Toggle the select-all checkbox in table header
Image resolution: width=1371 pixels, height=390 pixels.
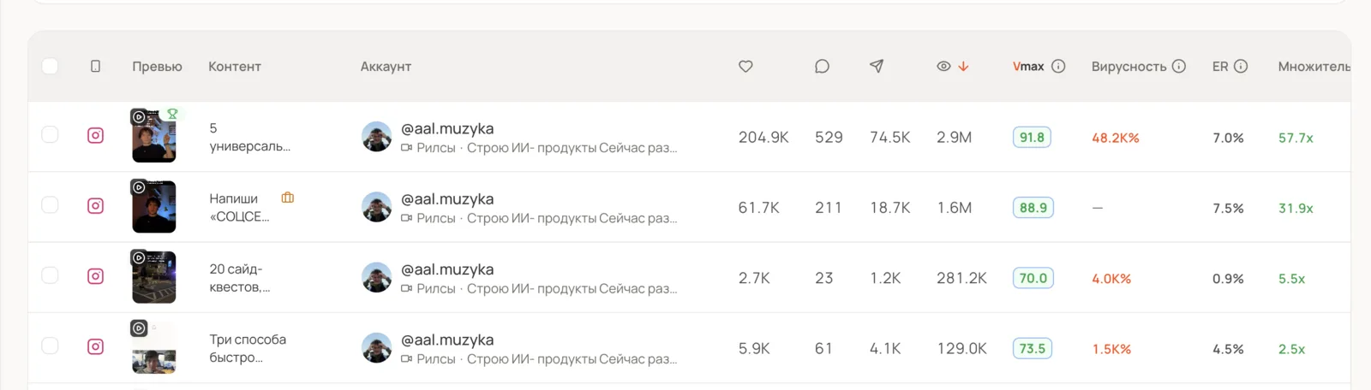point(50,66)
